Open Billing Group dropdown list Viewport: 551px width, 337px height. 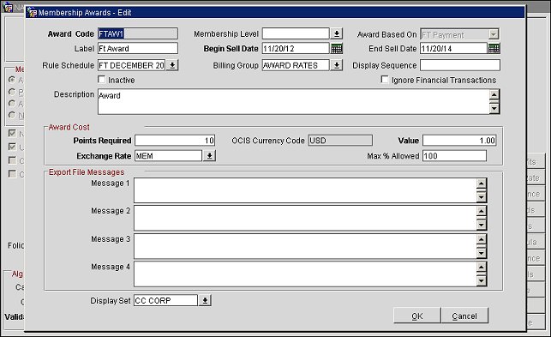point(336,65)
